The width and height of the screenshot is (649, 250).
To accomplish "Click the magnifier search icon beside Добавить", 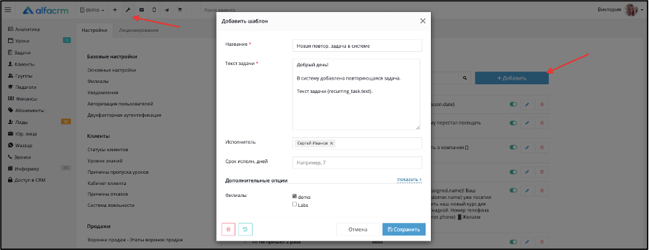I will 465,78.
